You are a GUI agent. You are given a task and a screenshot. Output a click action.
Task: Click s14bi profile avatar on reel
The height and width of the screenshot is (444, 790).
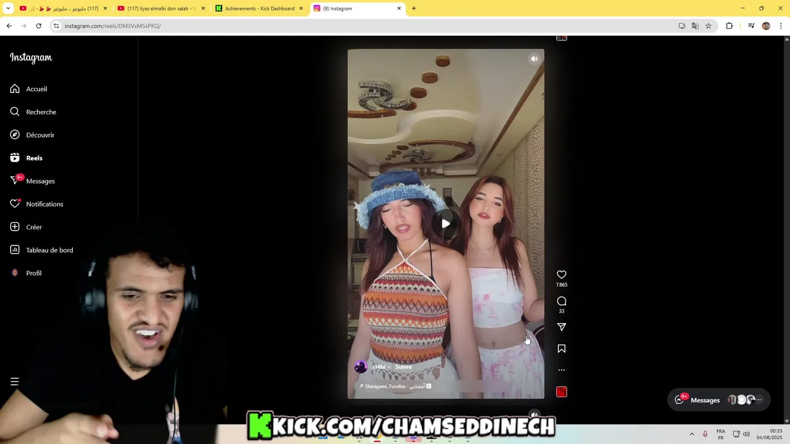(x=360, y=367)
